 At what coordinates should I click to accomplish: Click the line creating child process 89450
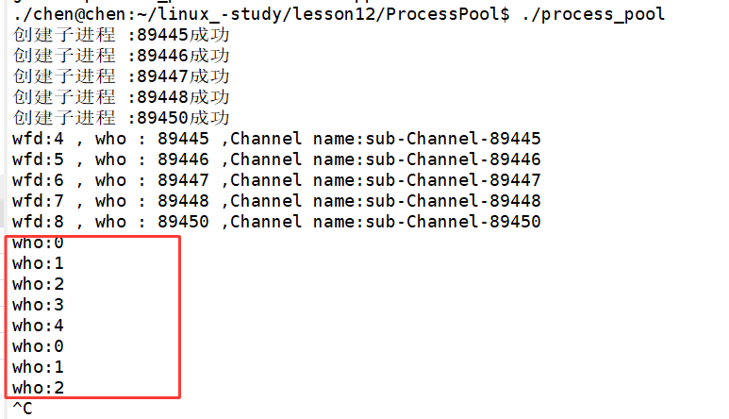coord(121,118)
